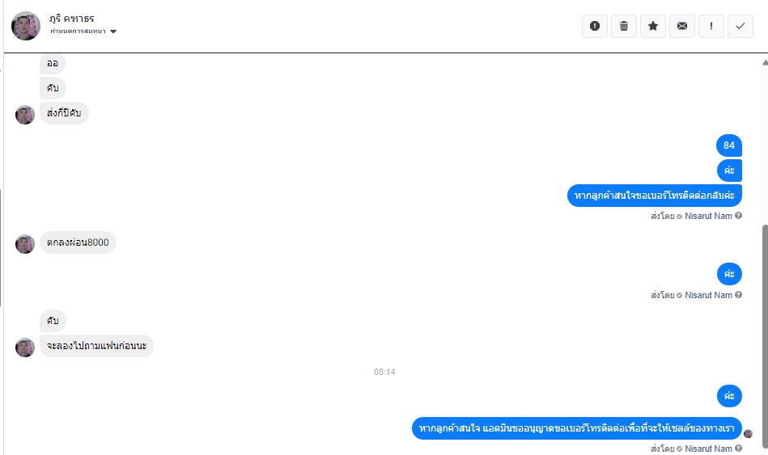
Task: Select the '84' sent message bubble
Action: pyautogui.click(x=729, y=145)
